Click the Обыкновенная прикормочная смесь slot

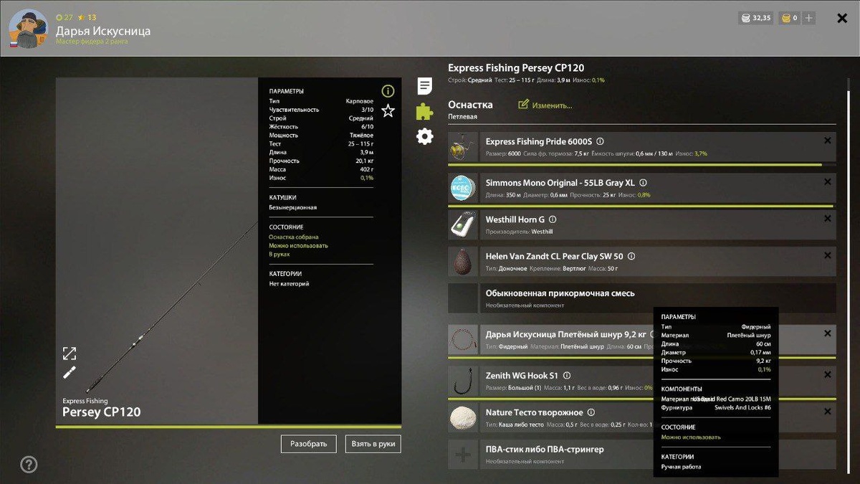[642, 298]
